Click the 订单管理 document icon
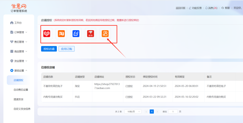 click(12, 32)
